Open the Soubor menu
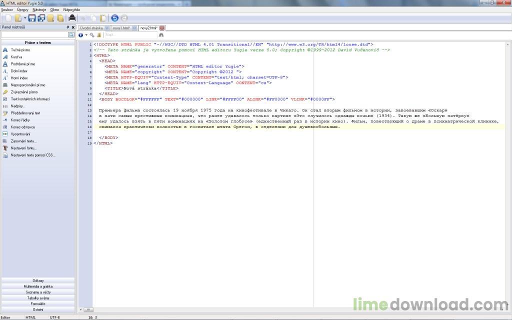 (x=7, y=10)
